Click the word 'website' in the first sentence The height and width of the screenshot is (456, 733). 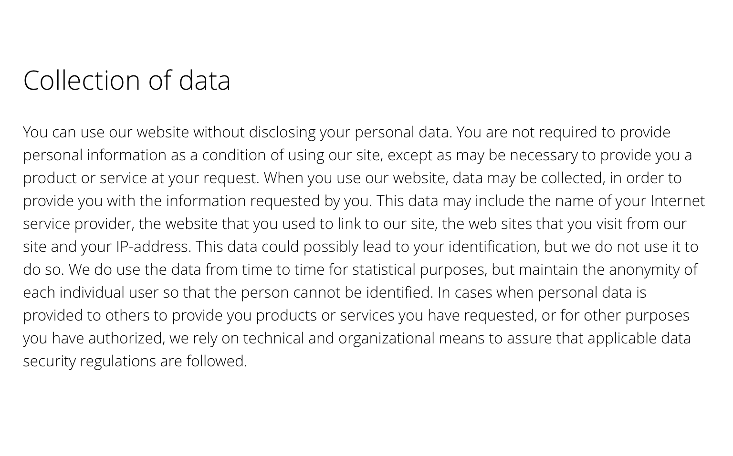(x=163, y=132)
